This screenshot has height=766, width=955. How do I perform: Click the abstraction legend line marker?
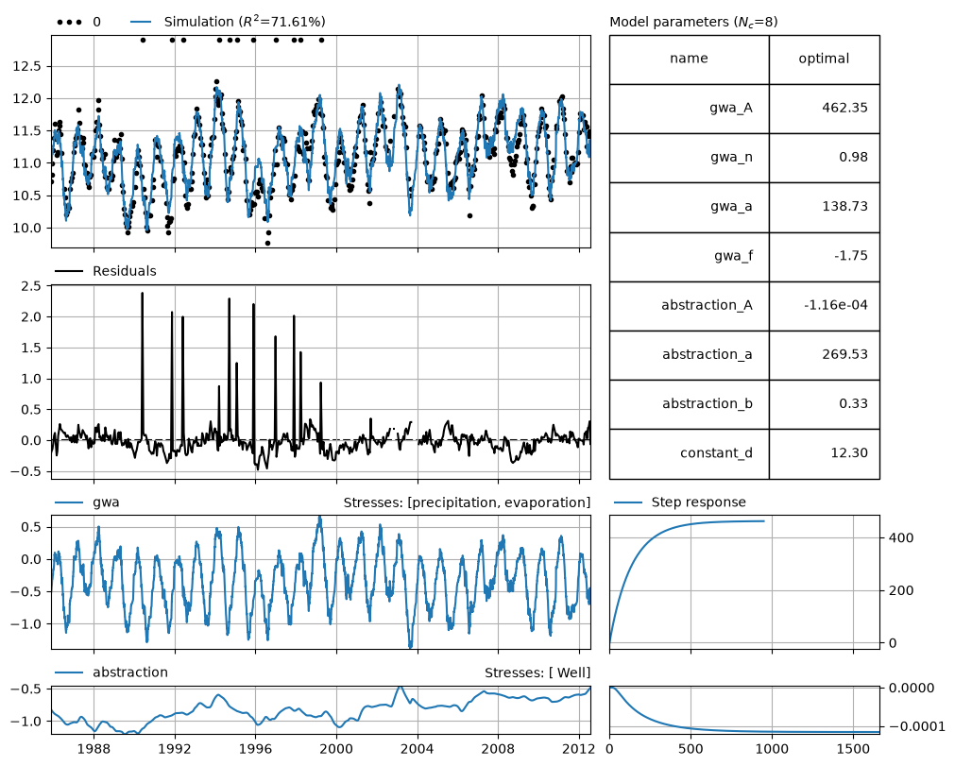pos(69,672)
